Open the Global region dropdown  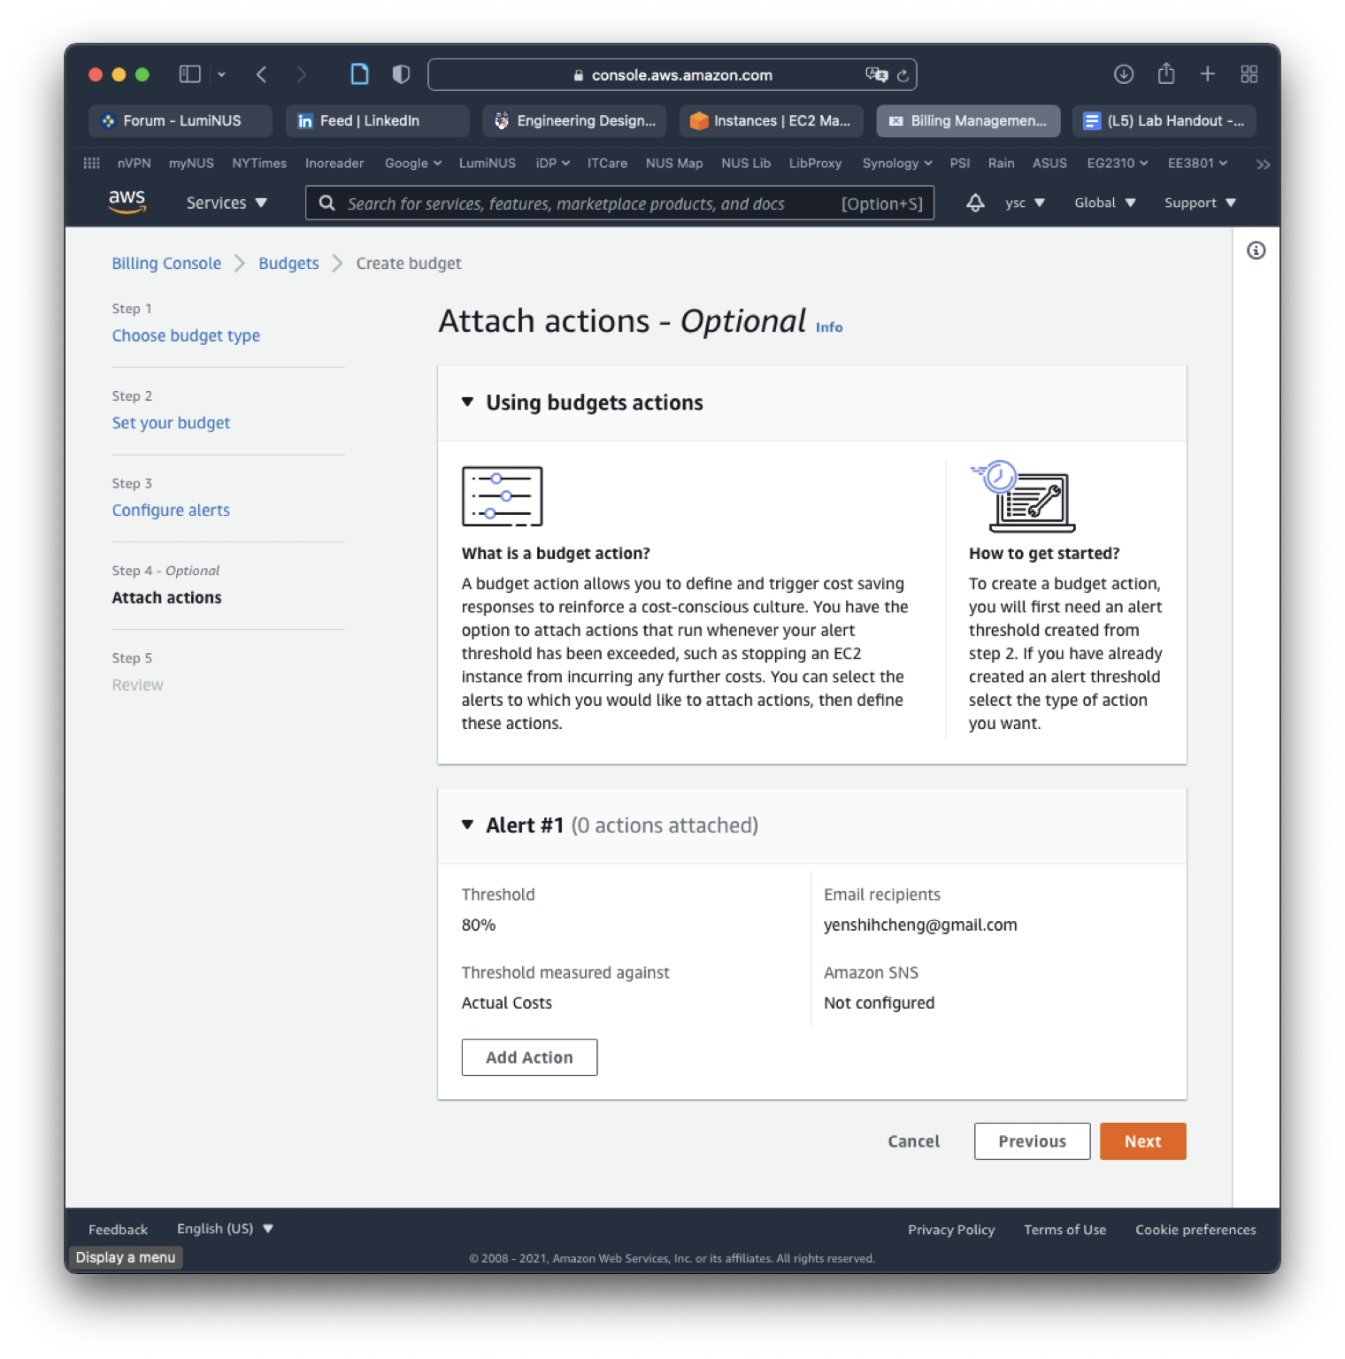point(1104,203)
